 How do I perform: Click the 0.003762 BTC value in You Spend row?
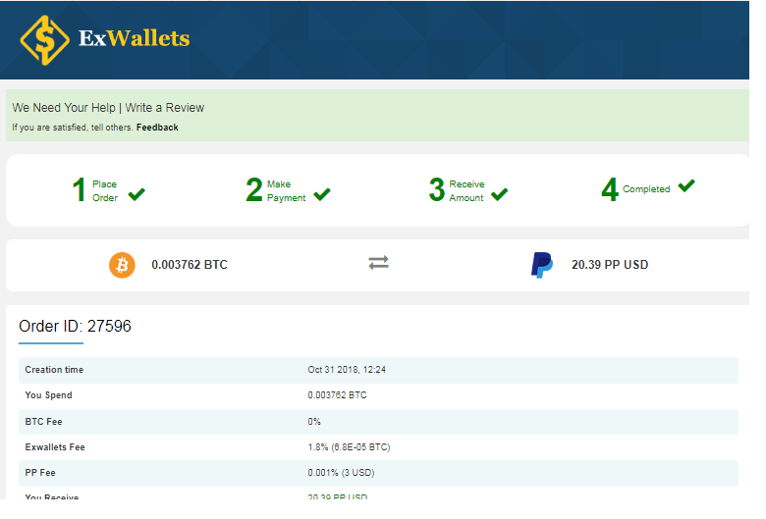(337, 395)
